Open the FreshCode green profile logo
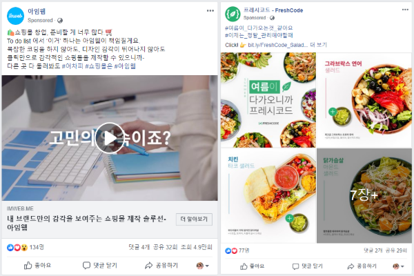Image resolution: width=414 pixels, height=276 pixels. point(233,14)
